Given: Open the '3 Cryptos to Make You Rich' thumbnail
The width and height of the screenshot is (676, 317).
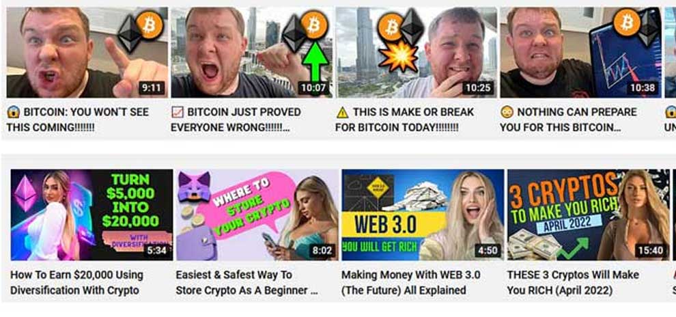Looking at the screenshot, I should (589, 215).
